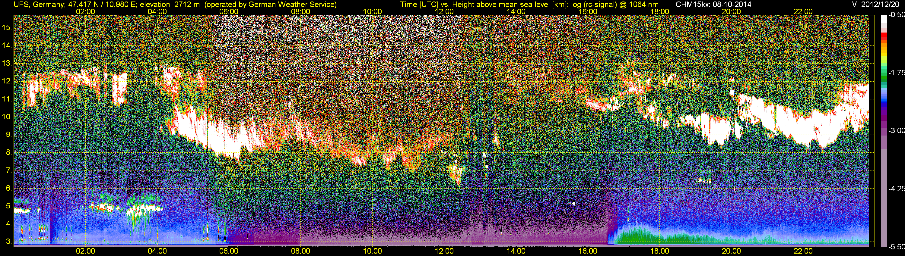Click the '16:00' label on the bottom time axis
The height and width of the screenshot is (256, 905).
coord(588,251)
